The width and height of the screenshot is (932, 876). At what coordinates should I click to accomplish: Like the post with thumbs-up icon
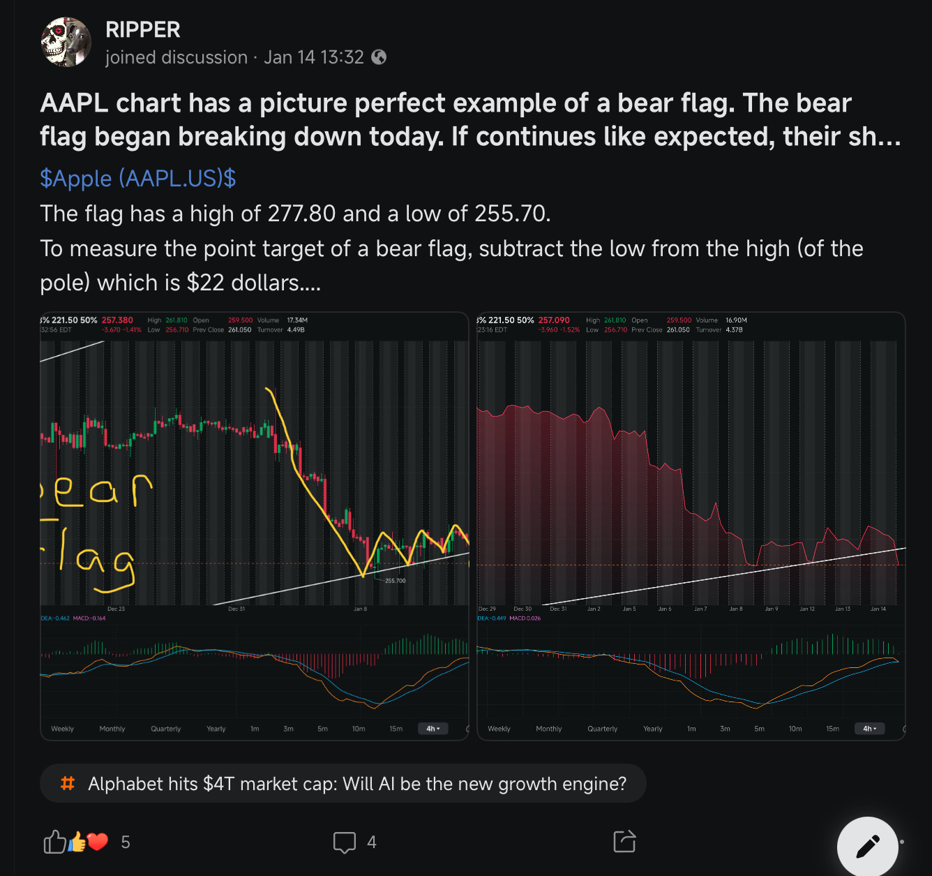(x=54, y=842)
